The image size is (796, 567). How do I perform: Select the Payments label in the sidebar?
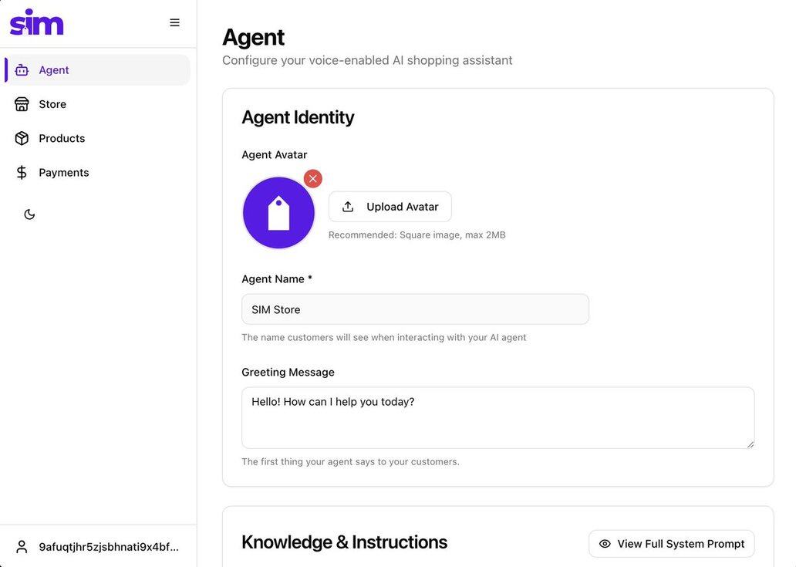[x=64, y=173]
